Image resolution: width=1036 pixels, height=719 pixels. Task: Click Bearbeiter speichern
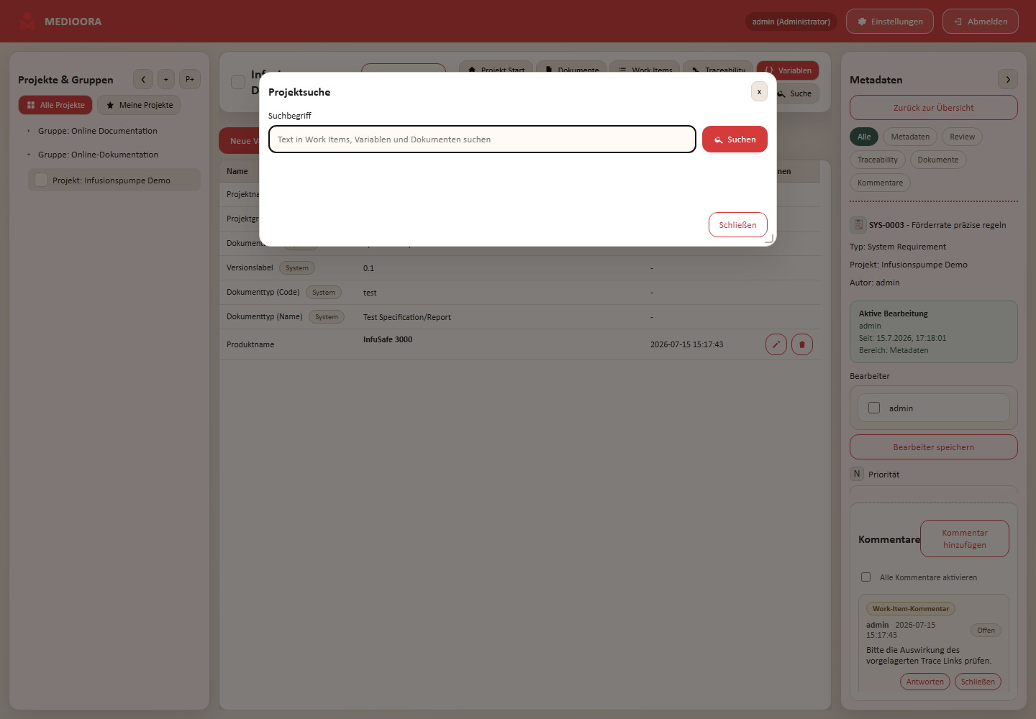pos(934,447)
